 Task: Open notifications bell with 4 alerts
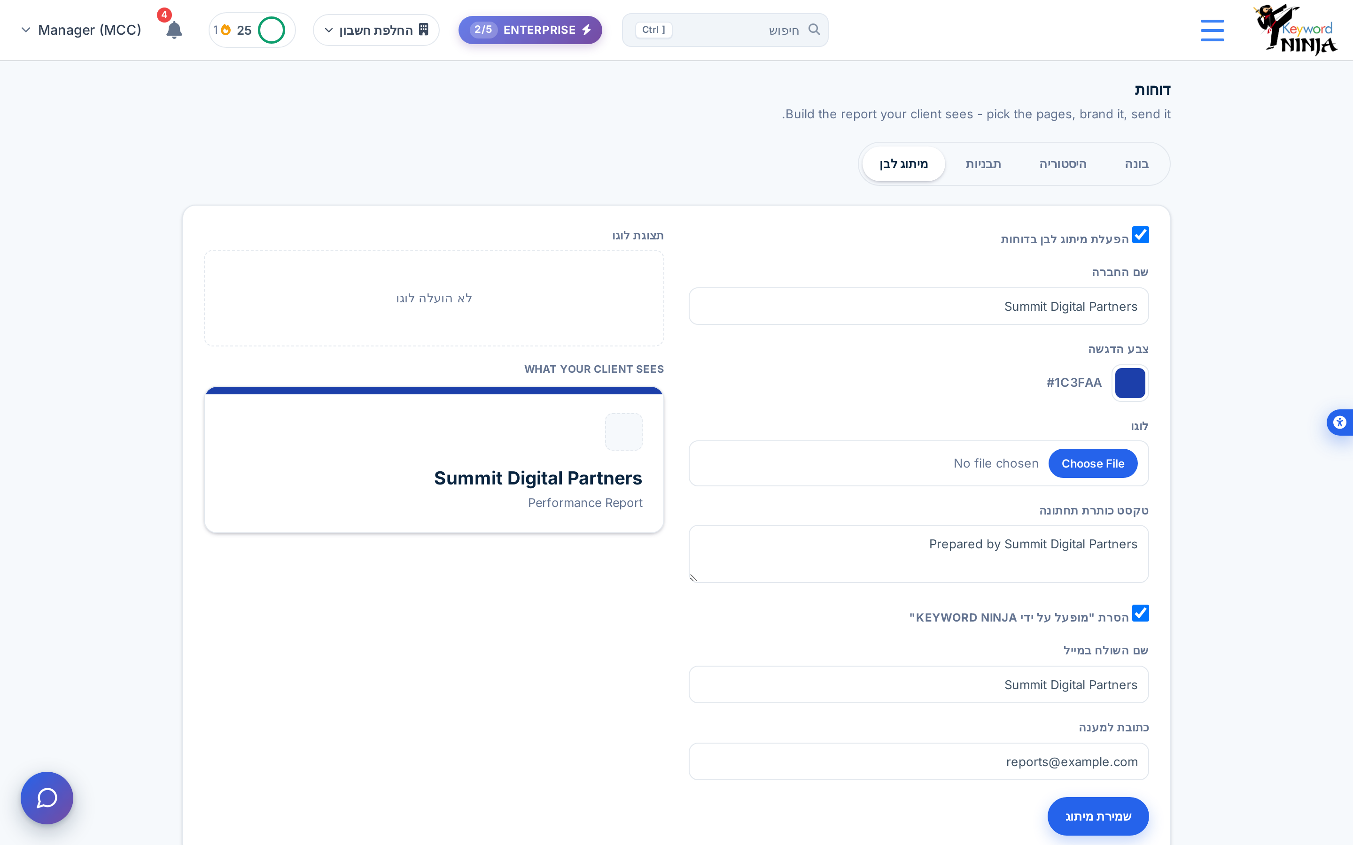[174, 30]
